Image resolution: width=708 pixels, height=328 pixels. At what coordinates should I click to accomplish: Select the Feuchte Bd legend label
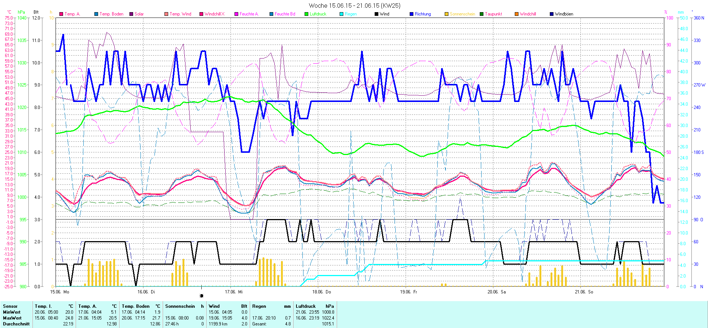point(285,14)
